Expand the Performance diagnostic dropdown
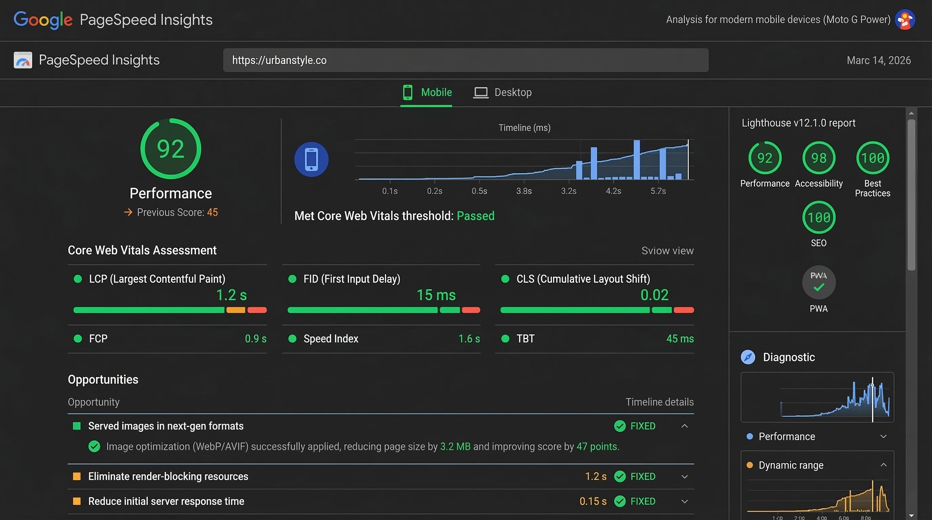932x520 pixels. (x=883, y=436)
